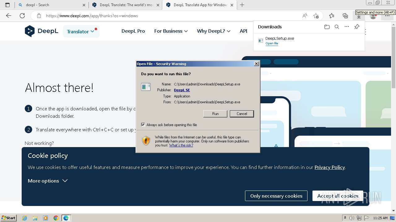Screen dimensions: 396x222
Task: Accept all cookies
Action: [x=338, y=196]
